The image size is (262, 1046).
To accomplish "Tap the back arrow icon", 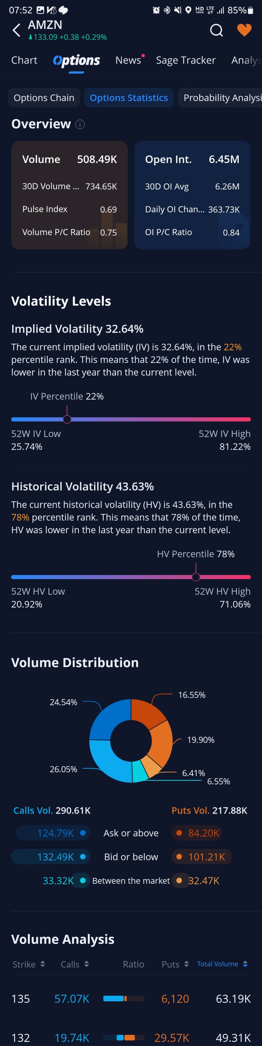I will click(x=16, y=30).
